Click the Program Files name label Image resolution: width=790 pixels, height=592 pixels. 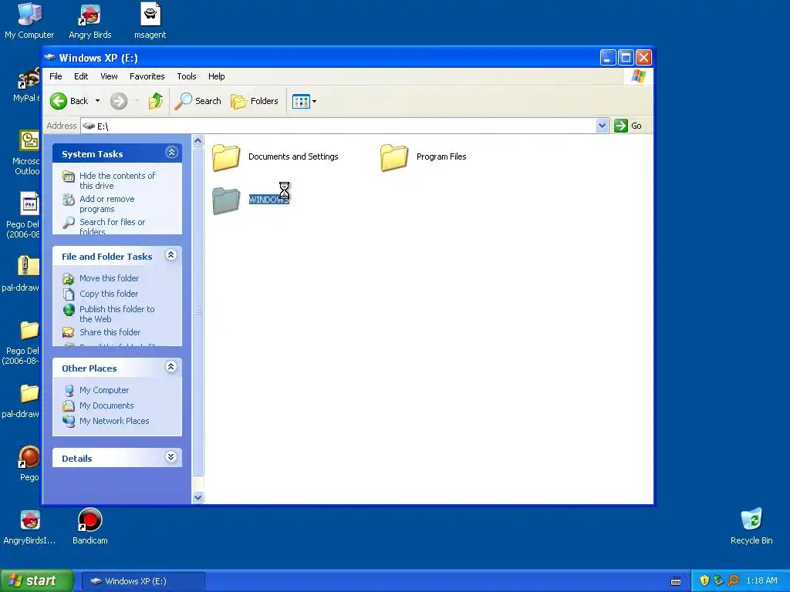pos(441,156)
